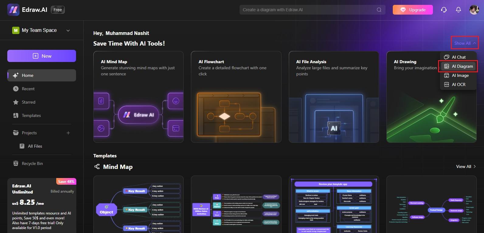Open customer support headset icon
The height and width of the screenshot is (233, 484).
[444, 10]
